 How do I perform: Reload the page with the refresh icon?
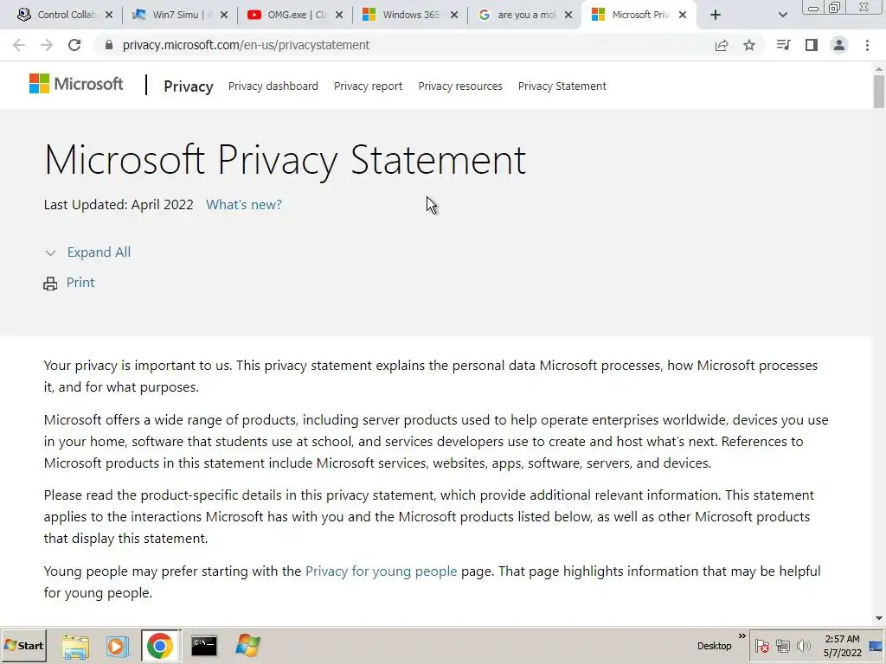[74, 45]
